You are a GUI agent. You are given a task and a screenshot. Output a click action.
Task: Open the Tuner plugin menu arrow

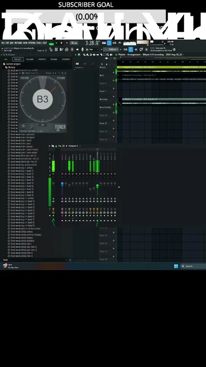coord(20,73)
